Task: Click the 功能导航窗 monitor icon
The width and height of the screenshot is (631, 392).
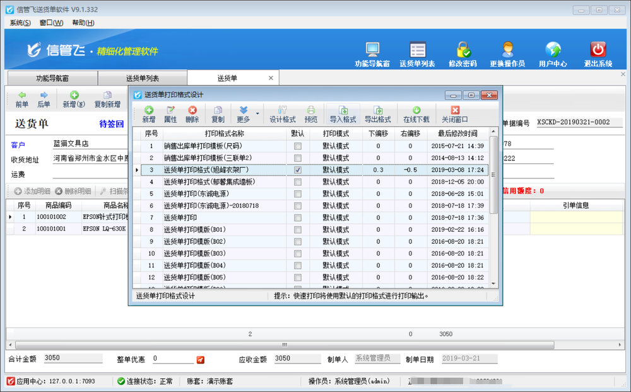Action: coord(372,50)
